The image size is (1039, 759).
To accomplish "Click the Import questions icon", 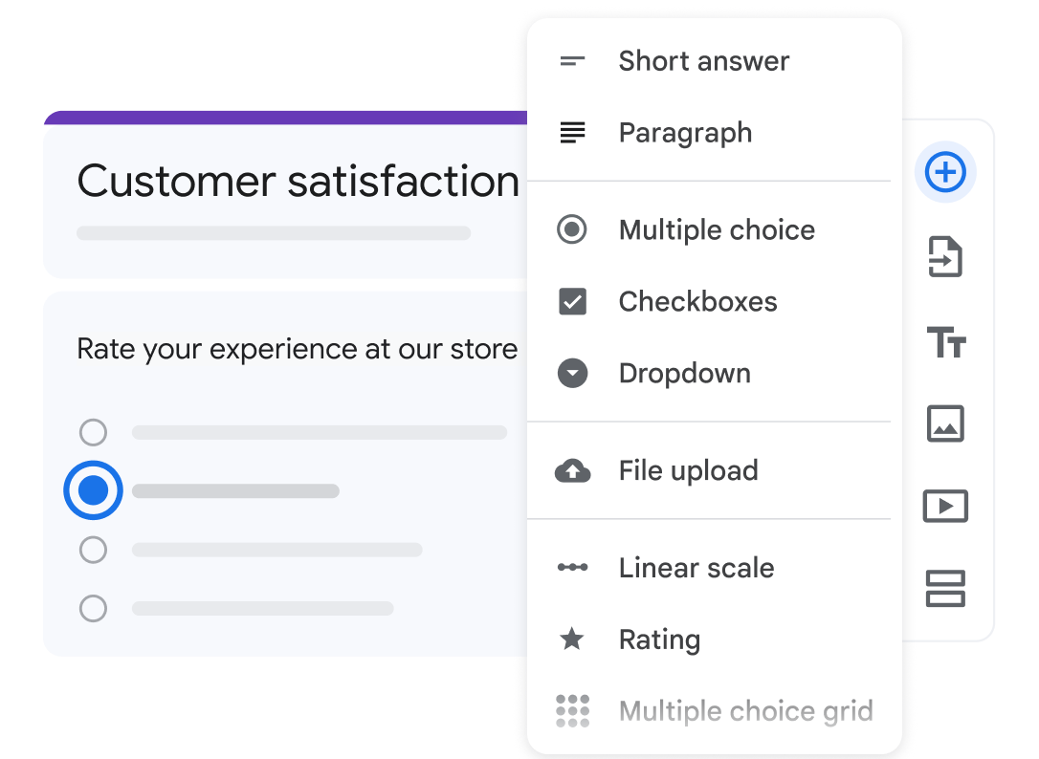I will click(945, 258).
